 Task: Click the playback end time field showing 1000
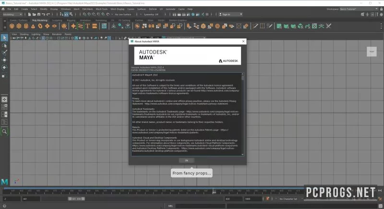[253, 199]
